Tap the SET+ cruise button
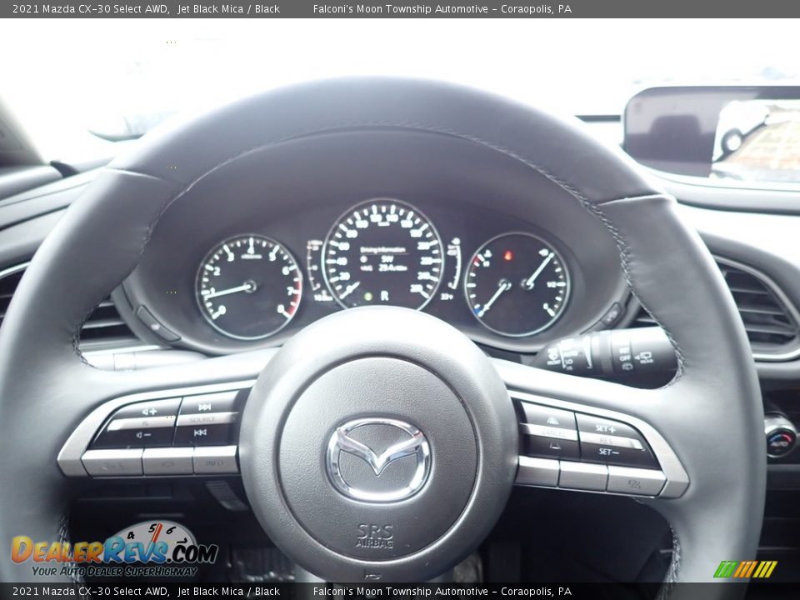This screenshot has width=800, height=600. (607, 427)
